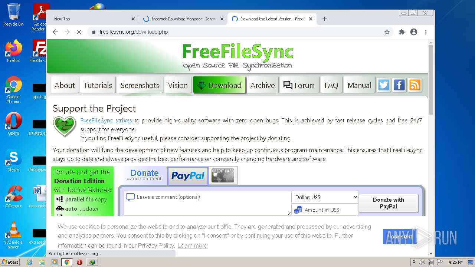The height and width of the screenshot is (267, 475).
Task: Launch Skype desktop shortcut
Action: pos(13,160)
